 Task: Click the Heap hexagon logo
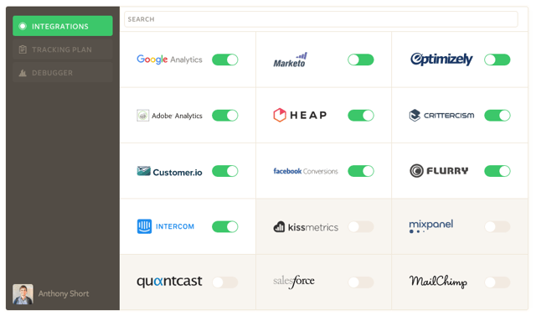click(x=279, y=115)
